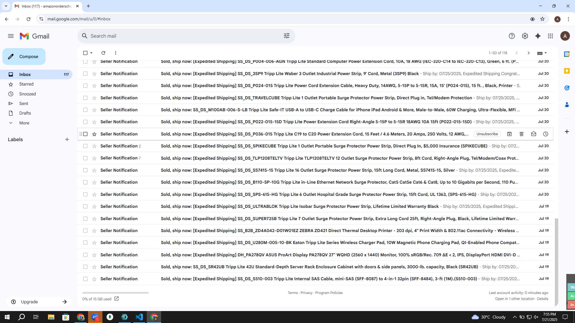Open the Terms link

(x=293, y=293)
